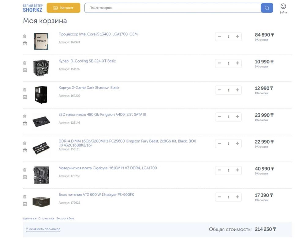The image size is (306, 238).
Task: Click У меня есть промокод link
Action: pos(43,229)
